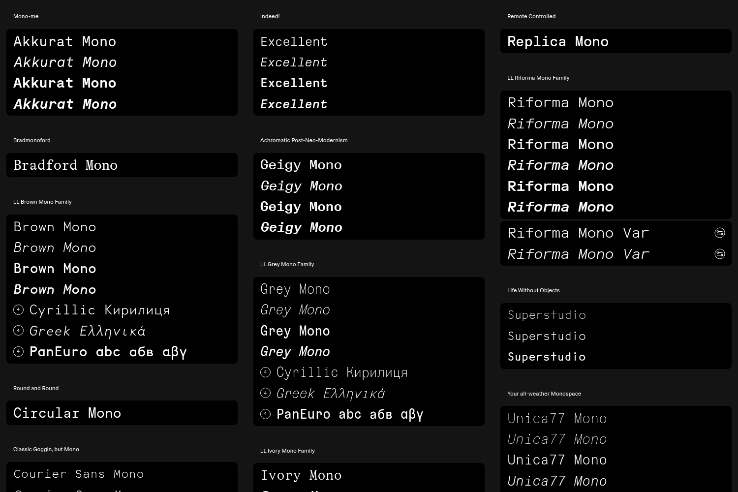This screenshot has width=738, height=492.
Task: Open the Ivory Mono font
Action: tap(301, 476)
